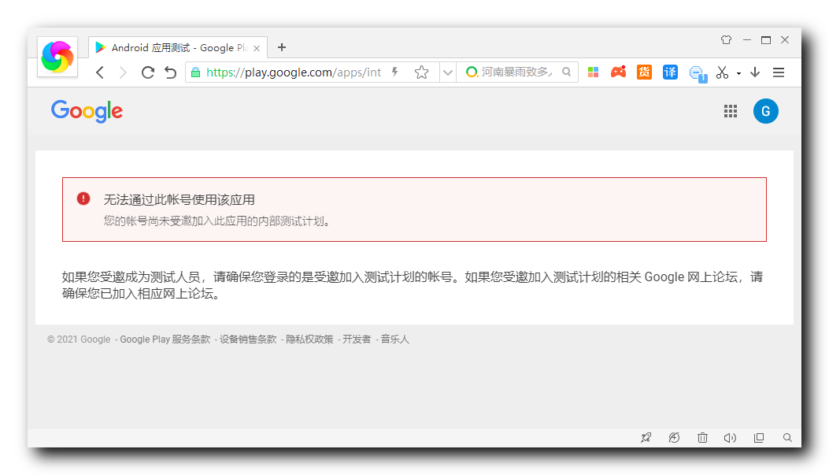Minimize the browser window
This screenshot has width=829, height=475.
tap(747, 39)
